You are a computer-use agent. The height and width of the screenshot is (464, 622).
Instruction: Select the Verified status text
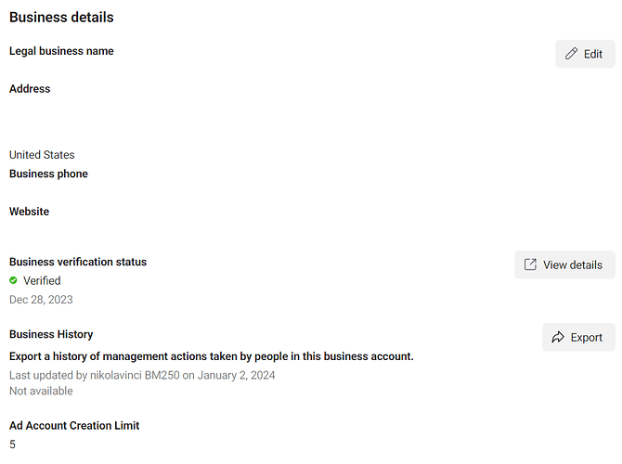tap(42, 281)
